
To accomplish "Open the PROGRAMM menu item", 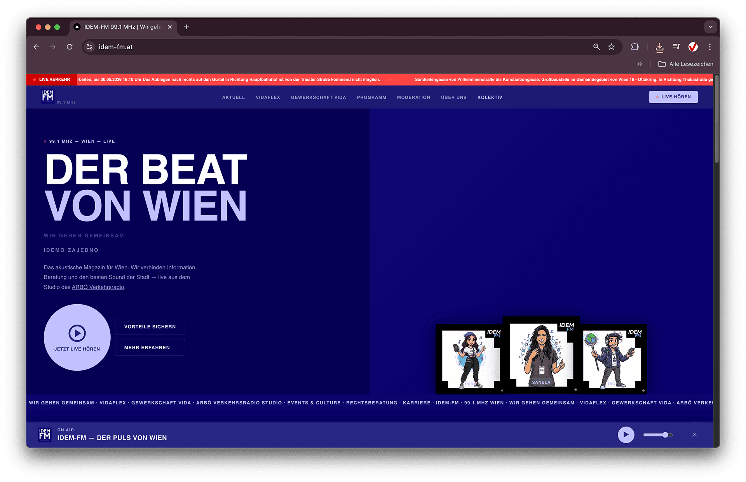I will 371,97.
